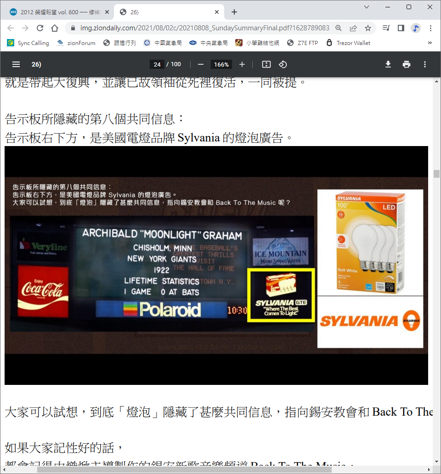The image size is (441, 474).
Task: Open the 小學雞結他網 bookmark
Action: coord(257,43)
